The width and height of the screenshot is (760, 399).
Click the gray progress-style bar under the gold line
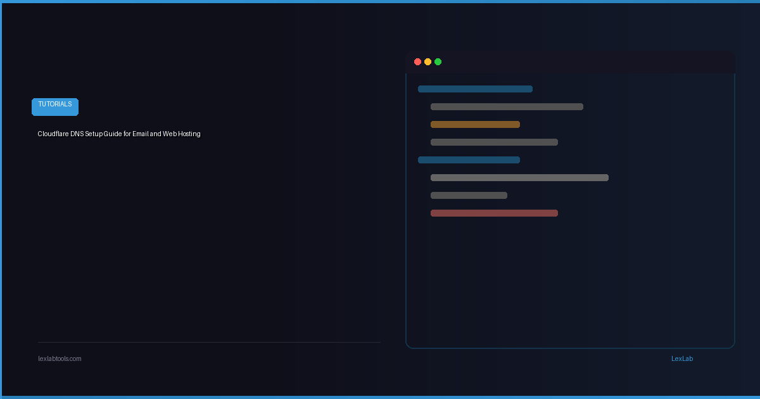point(494,142)
